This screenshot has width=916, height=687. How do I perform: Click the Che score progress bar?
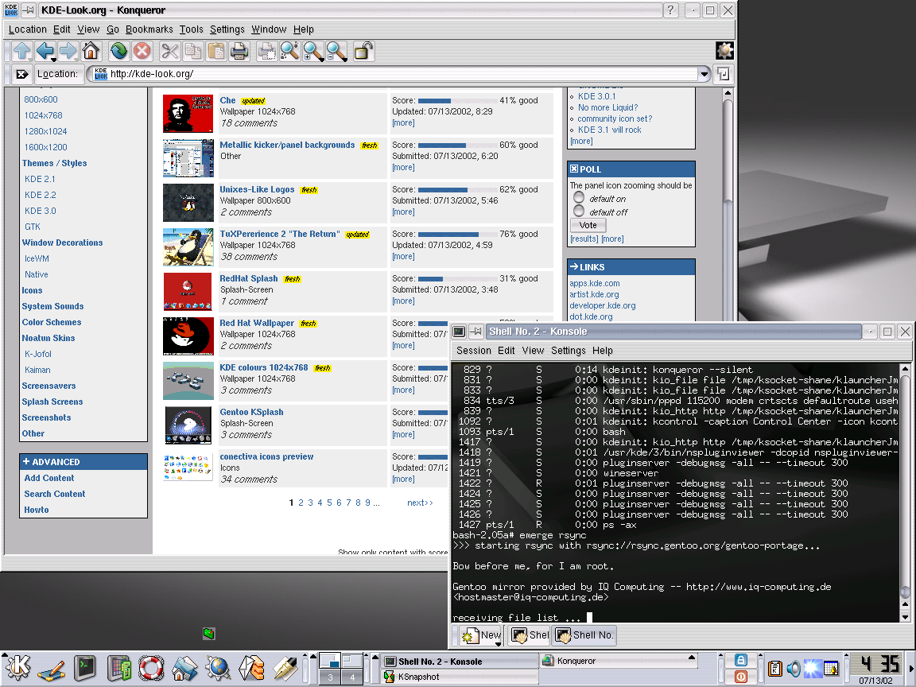457,100
